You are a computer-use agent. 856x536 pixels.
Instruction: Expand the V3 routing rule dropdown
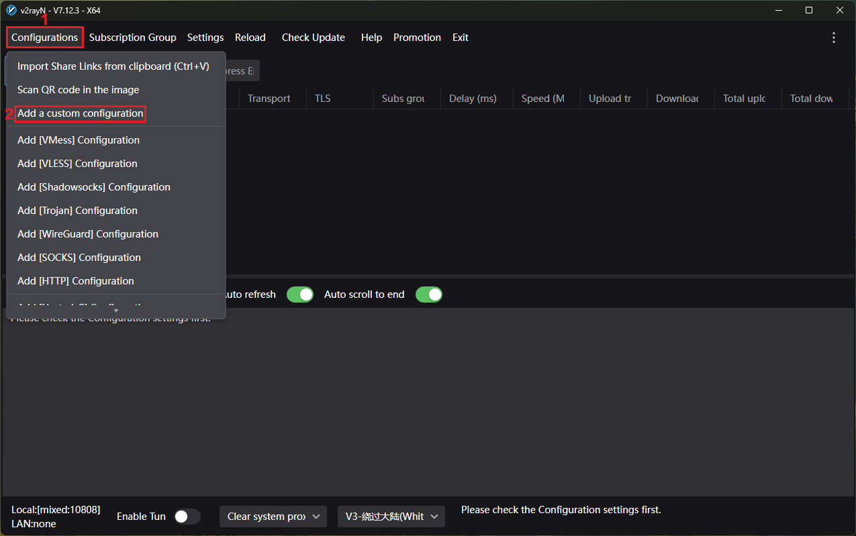pos(391,517)
